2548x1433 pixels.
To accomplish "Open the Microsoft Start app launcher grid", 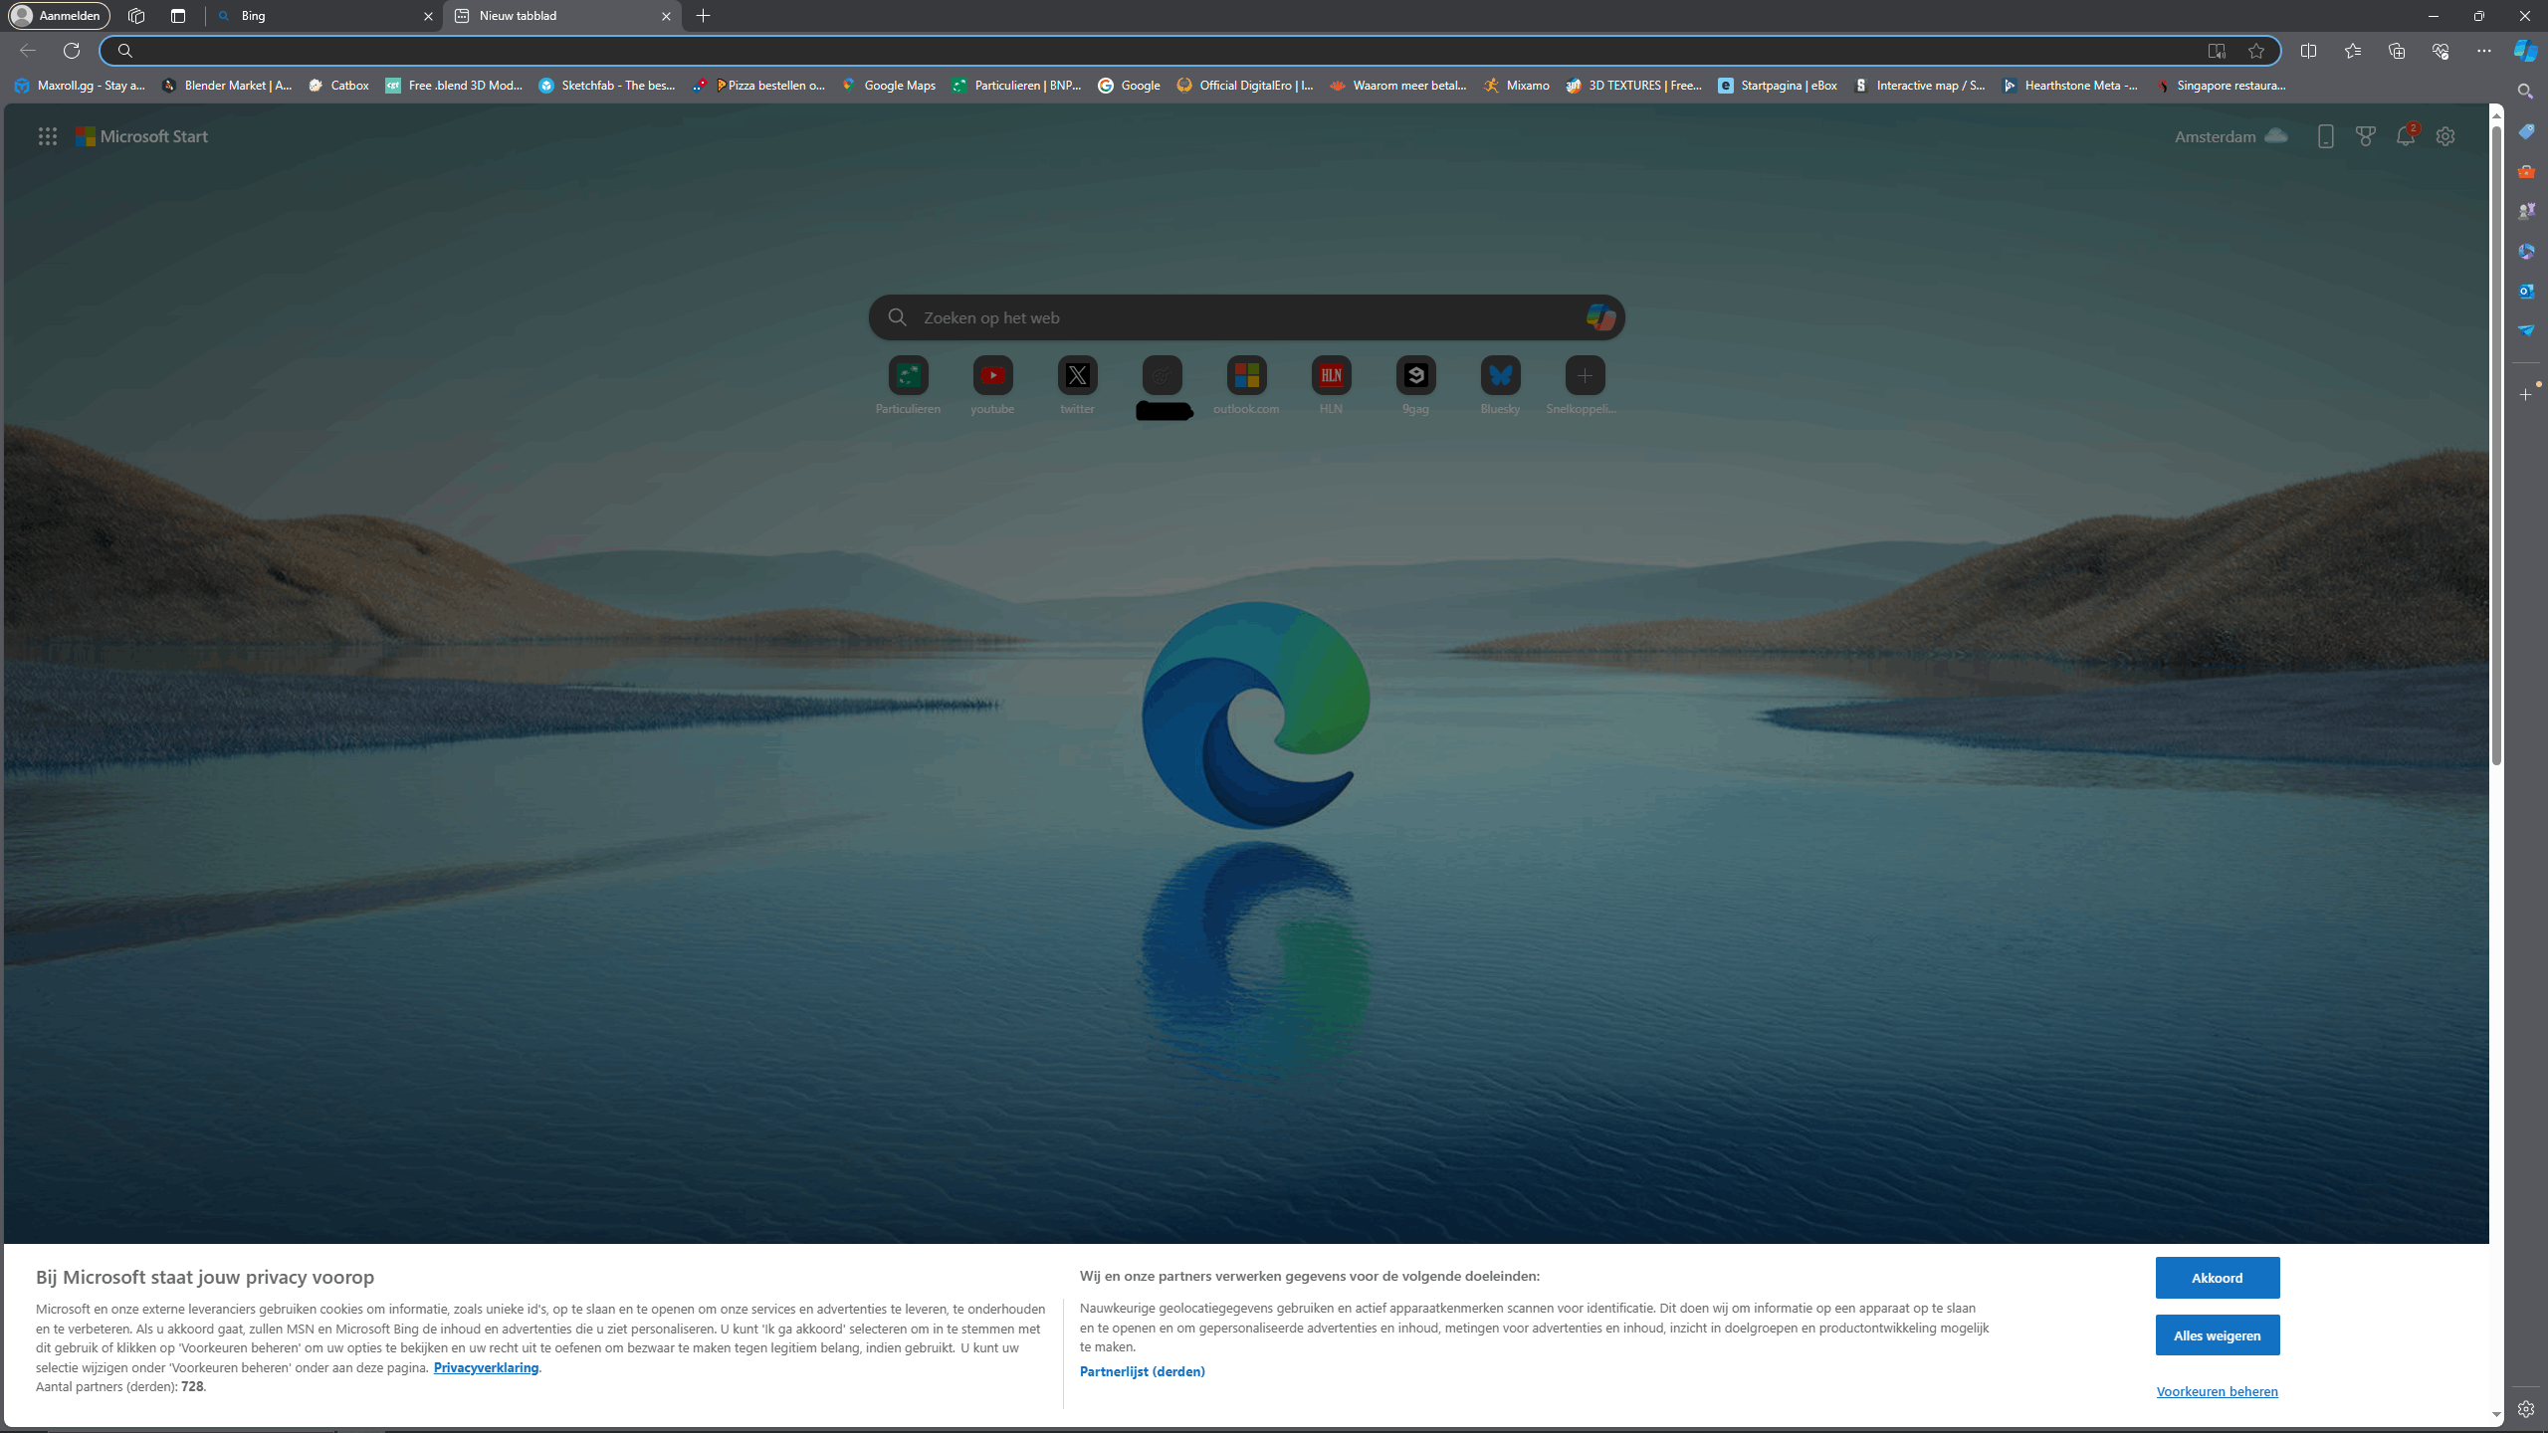I will (x=47, y=136).
